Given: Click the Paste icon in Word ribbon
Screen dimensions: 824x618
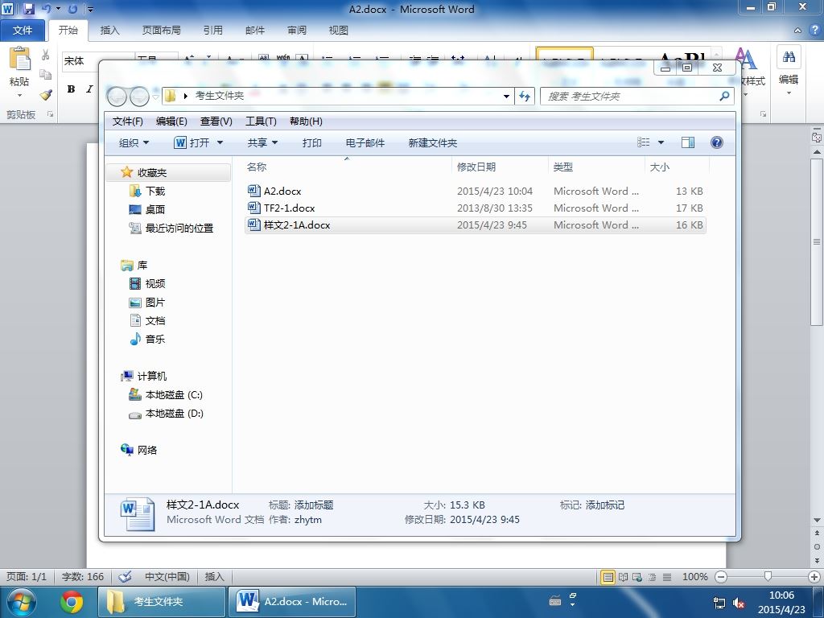Looking at the screenshot, I should [20, 59].
